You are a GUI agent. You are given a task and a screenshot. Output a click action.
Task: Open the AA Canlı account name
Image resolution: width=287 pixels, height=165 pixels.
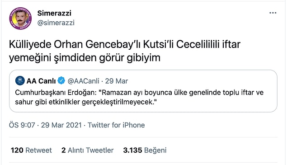tap(41, 81)
